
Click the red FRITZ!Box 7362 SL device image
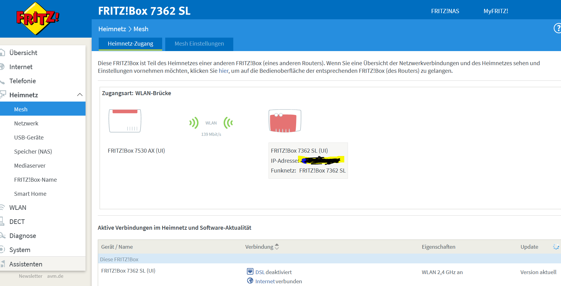[285, 121]
